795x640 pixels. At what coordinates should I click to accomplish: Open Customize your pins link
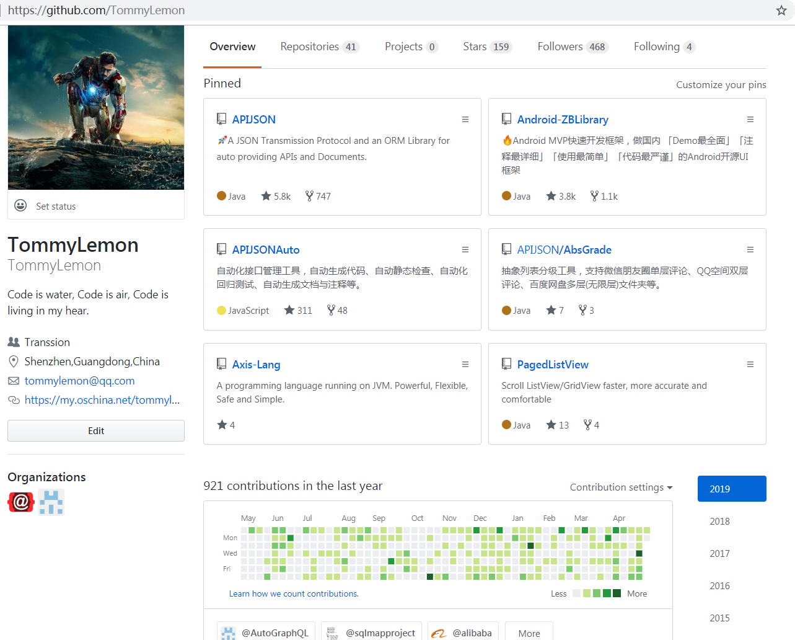tap(721, 85)
